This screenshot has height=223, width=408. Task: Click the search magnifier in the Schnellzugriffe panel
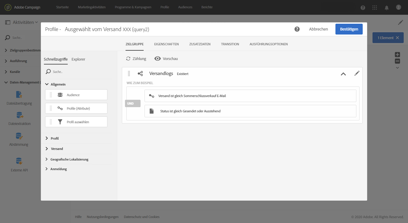(48, 72)
